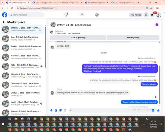Go to the Home feed icon
This screenshot has height=132, width=165.
(66, 15)
